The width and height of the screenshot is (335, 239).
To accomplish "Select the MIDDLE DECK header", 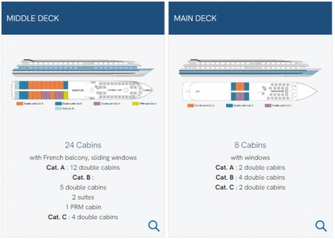I will pyautogui.click(x=33, y=18).
